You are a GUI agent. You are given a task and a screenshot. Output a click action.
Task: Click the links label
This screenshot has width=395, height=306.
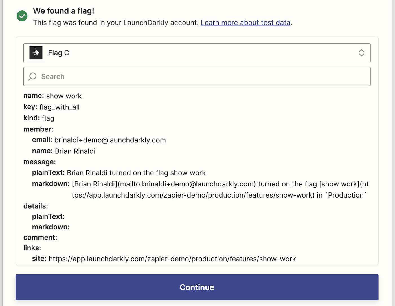tap(32, 248)
